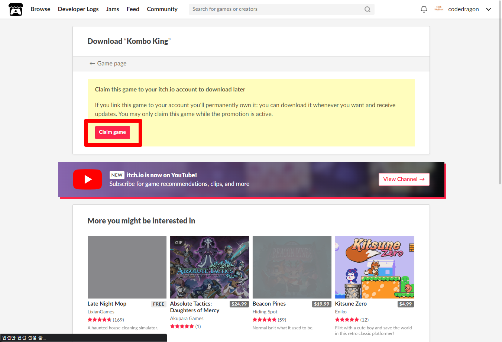The height and width of the screenshot is (342, 502).
Task: Open the Absolute Tactics cover image
Action: 210,267
